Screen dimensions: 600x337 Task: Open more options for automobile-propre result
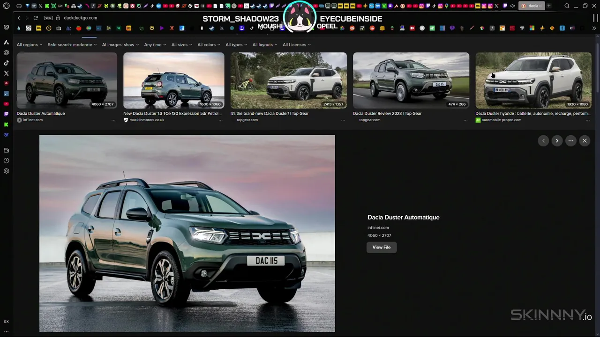587,120
